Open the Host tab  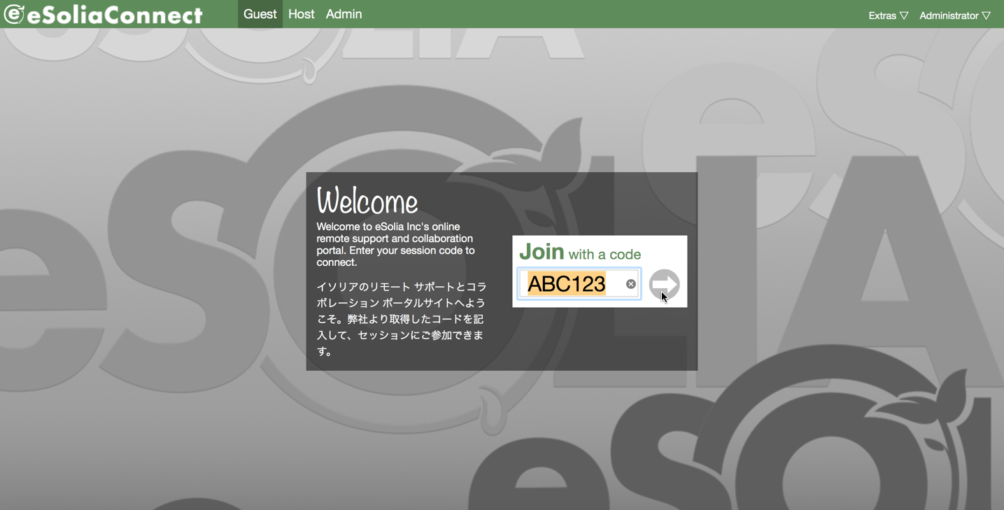302,14
